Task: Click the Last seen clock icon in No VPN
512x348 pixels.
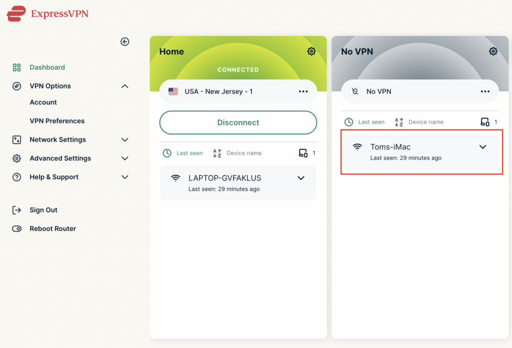Action: [348, 122]
